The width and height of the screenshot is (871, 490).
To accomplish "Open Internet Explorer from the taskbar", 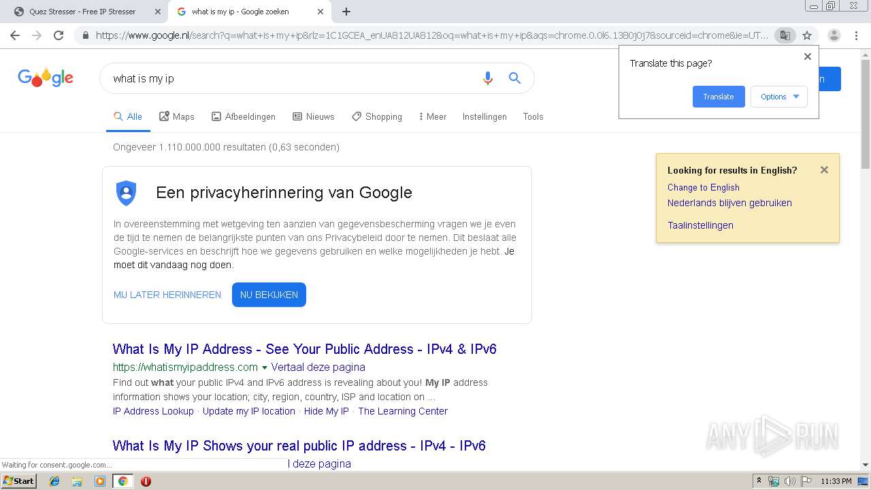I will click(54, 481).
